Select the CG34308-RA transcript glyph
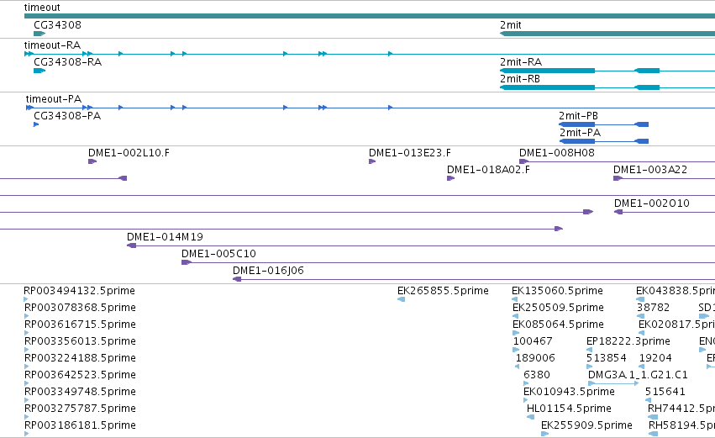715x438 pixels. 39,71
